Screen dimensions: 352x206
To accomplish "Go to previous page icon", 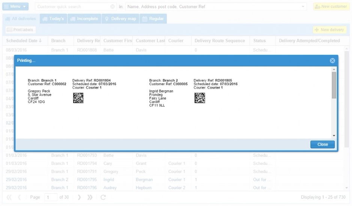I will click(19, 197).
